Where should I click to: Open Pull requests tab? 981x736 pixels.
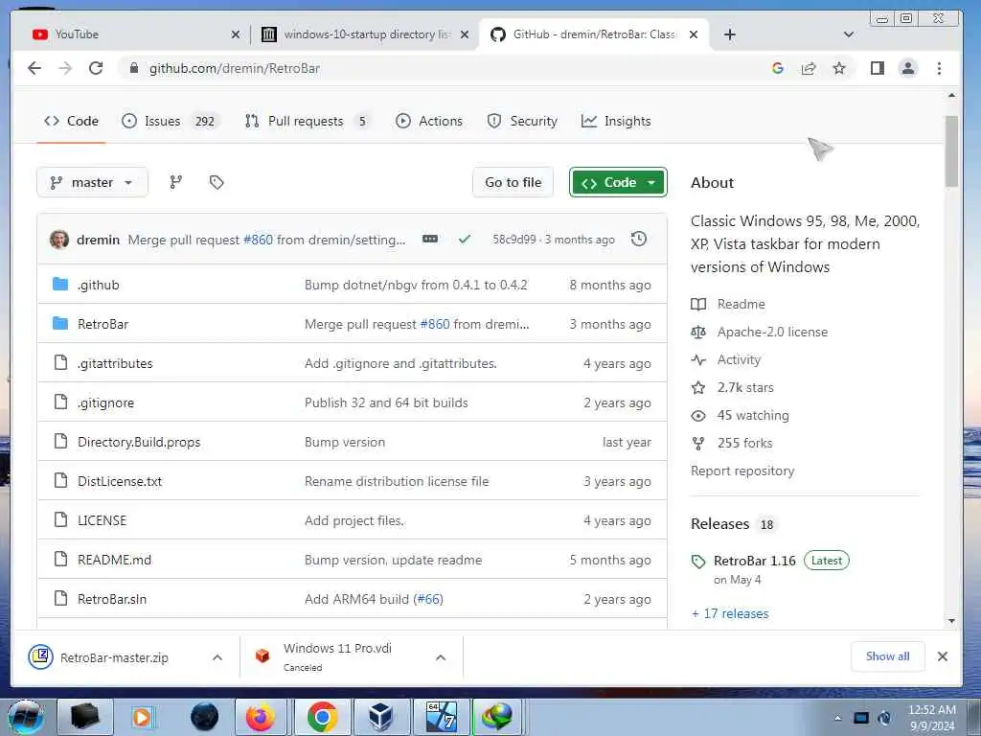coord(307,121)
